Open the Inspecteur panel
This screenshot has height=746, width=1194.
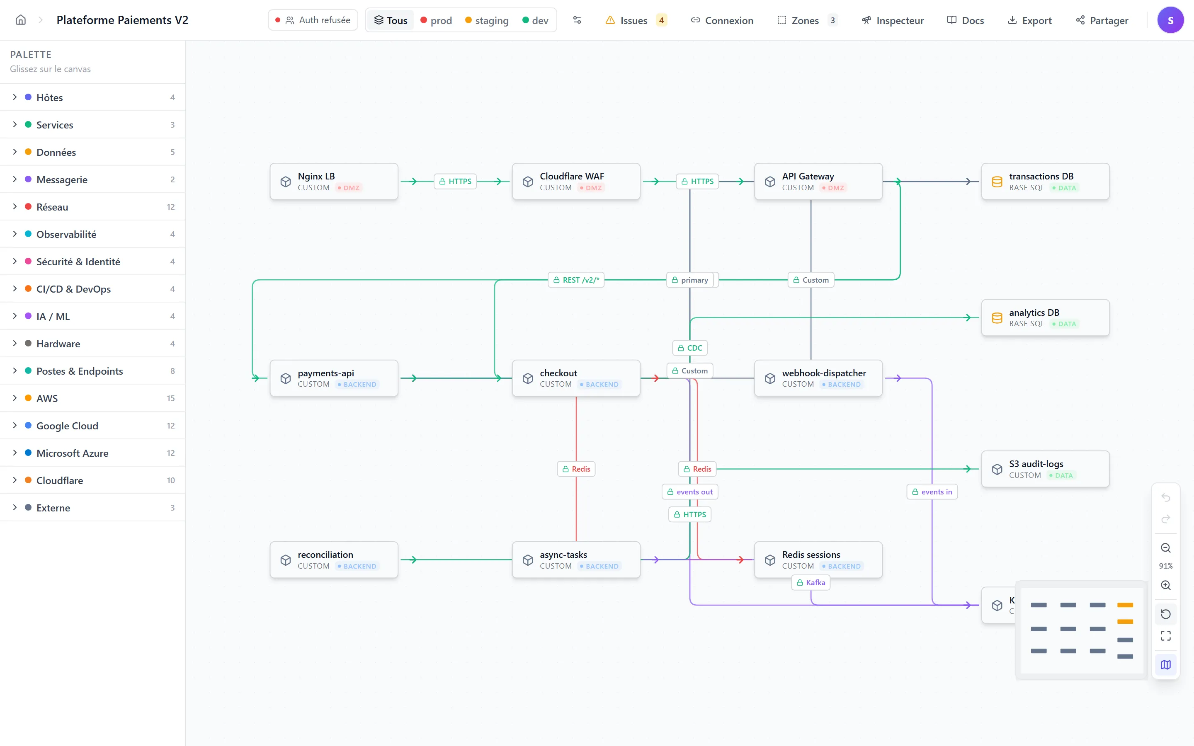893,20
